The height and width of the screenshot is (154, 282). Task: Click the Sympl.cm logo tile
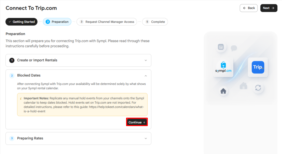(x=223, y=67)
